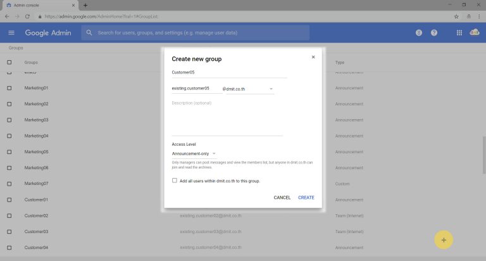486x261 pixels.
Task: Check Add all users within dmit.co.th
Action: (x=175, y=181)
